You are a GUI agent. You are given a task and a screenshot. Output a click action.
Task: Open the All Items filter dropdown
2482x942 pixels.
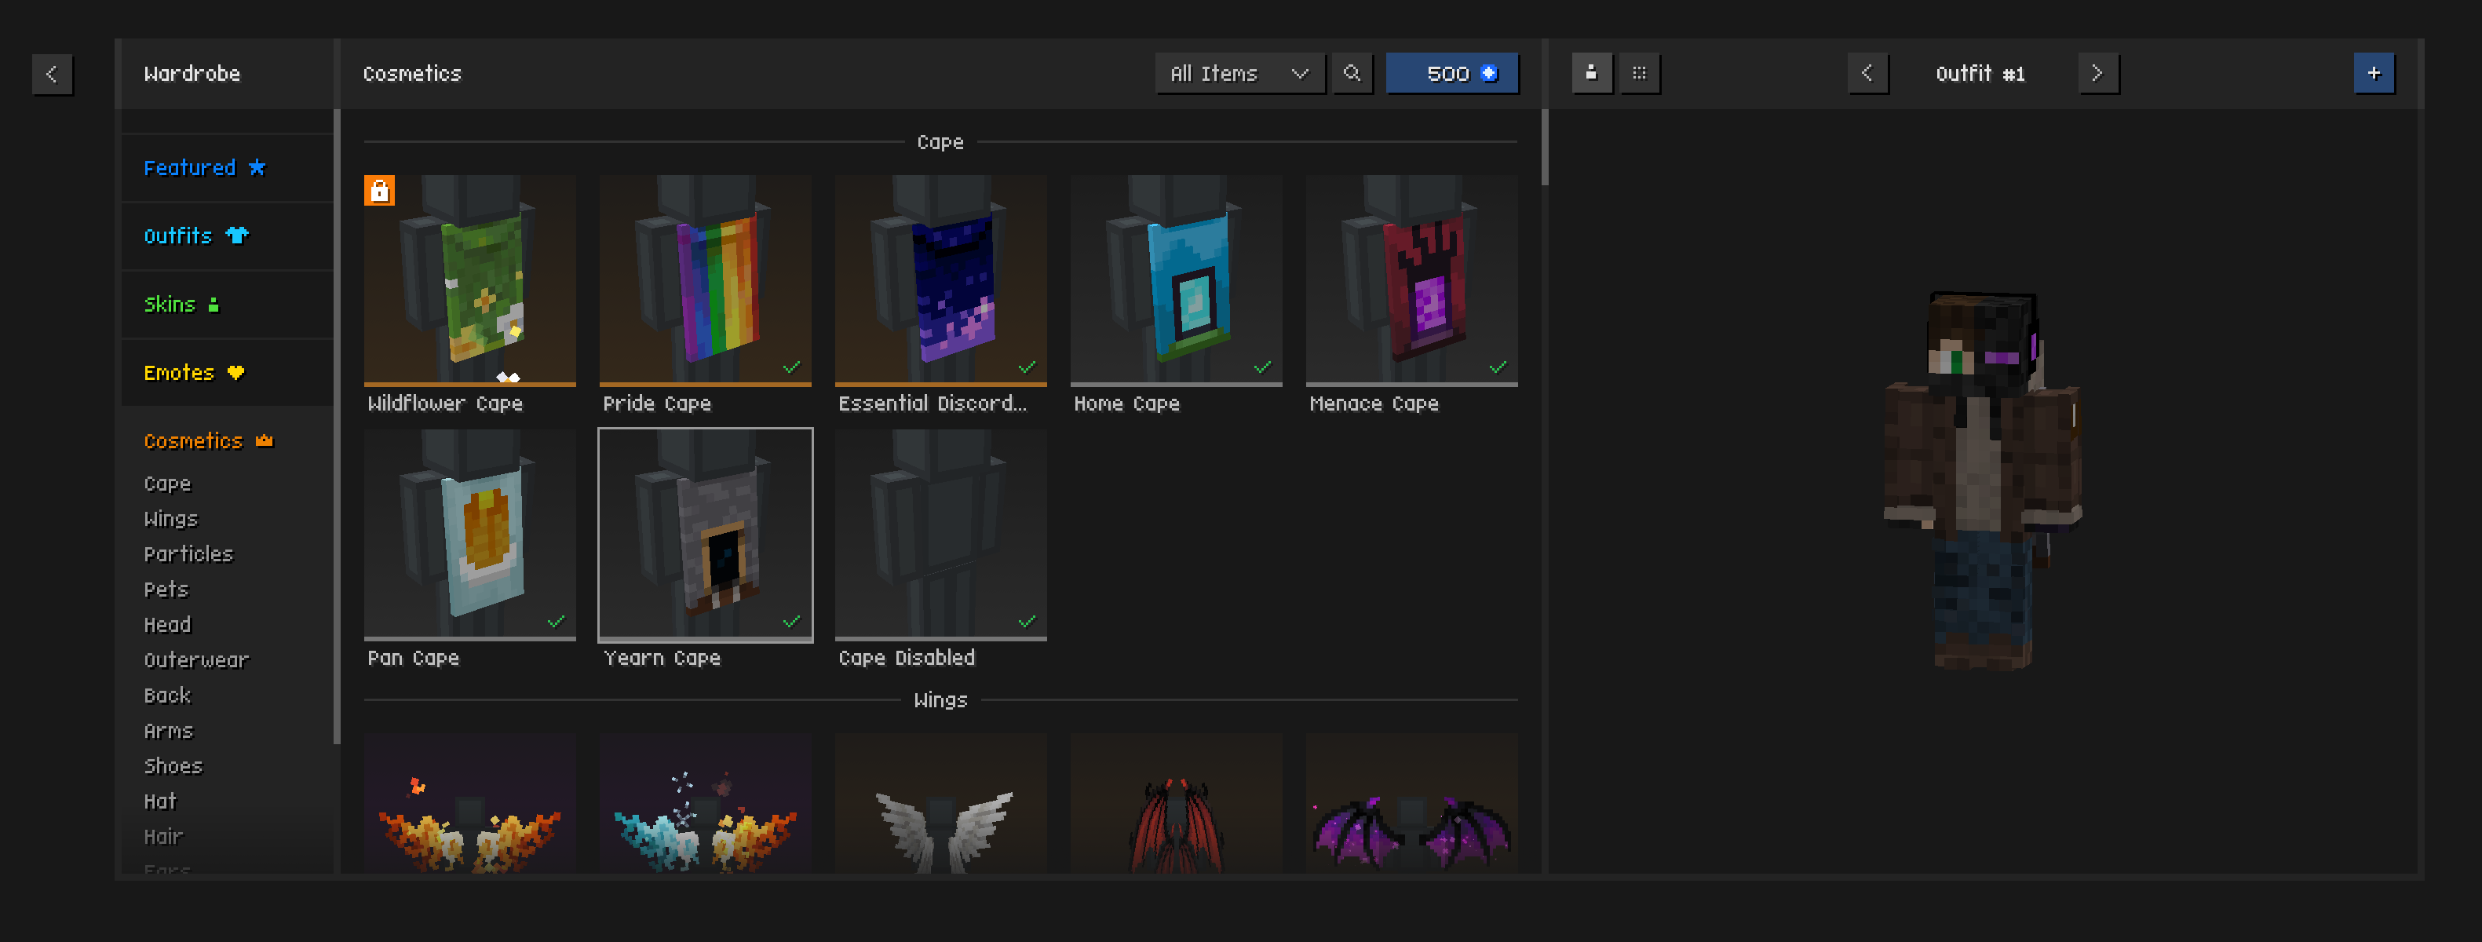coord(1239,73)
